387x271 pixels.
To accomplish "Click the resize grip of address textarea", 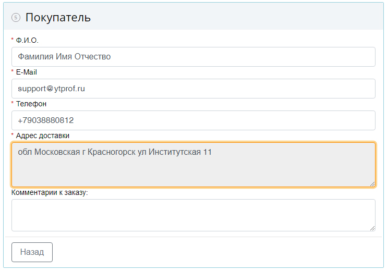I will (x=372, y=184).
